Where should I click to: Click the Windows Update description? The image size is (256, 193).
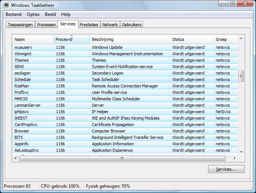107,47
